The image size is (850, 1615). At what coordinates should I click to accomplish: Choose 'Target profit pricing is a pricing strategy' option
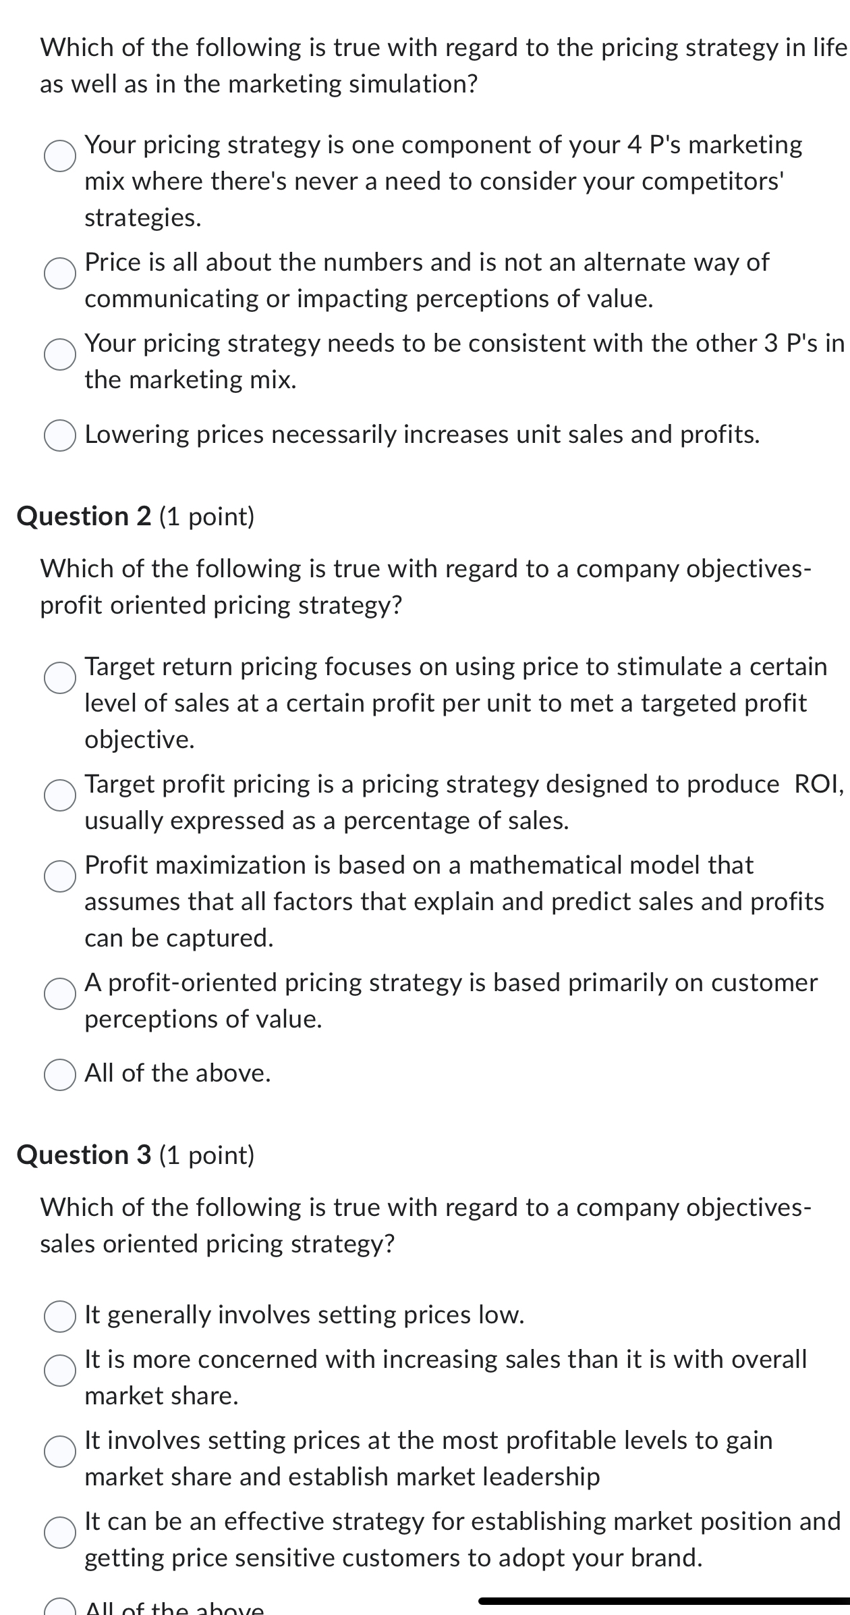(x=60, y=795)
